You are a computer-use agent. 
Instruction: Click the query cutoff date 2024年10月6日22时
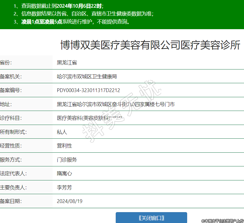pos(79,6)
